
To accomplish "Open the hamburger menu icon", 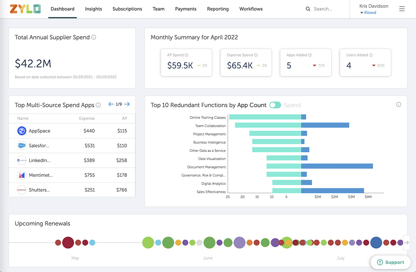I will point(402,9).
